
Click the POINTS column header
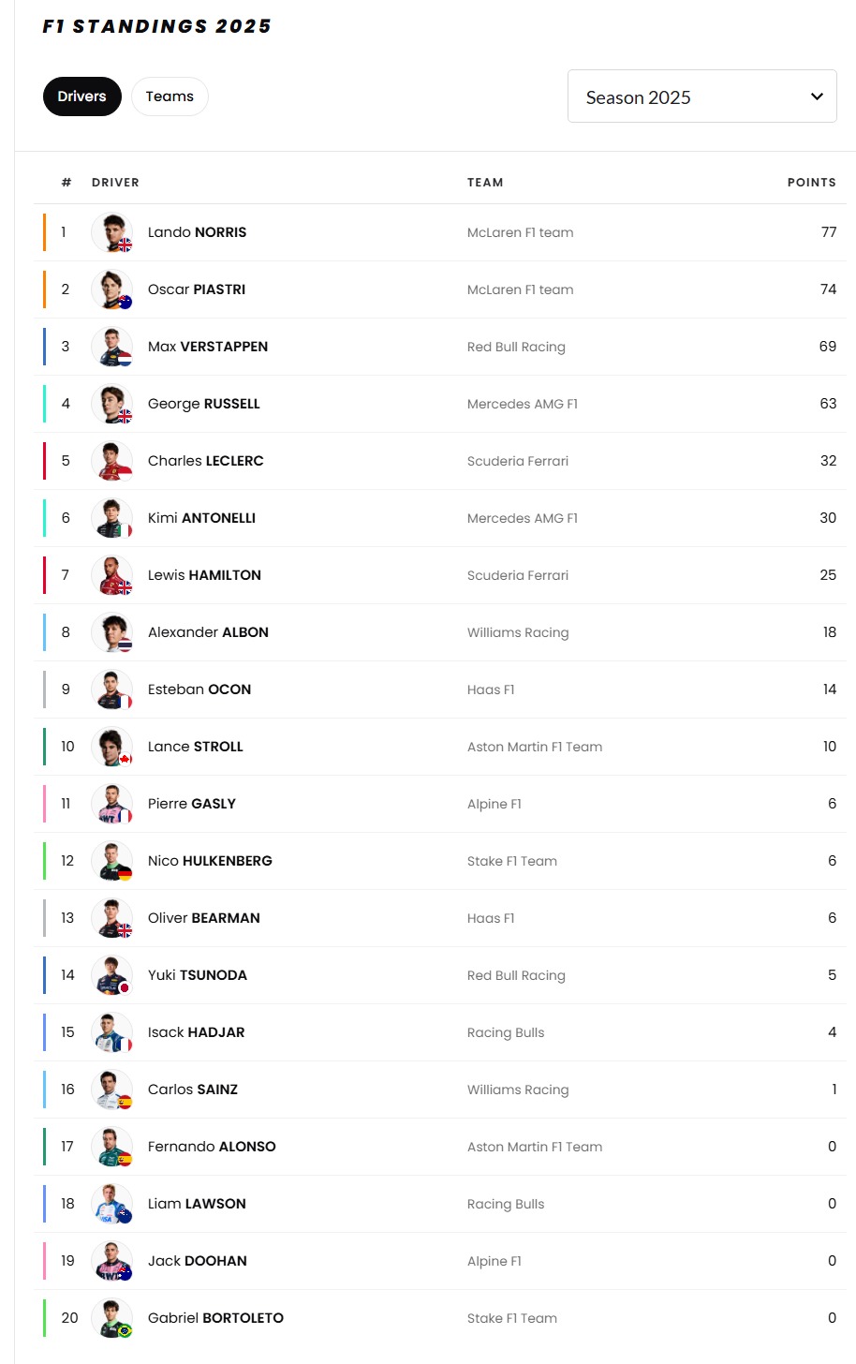[x=812, y=183]
